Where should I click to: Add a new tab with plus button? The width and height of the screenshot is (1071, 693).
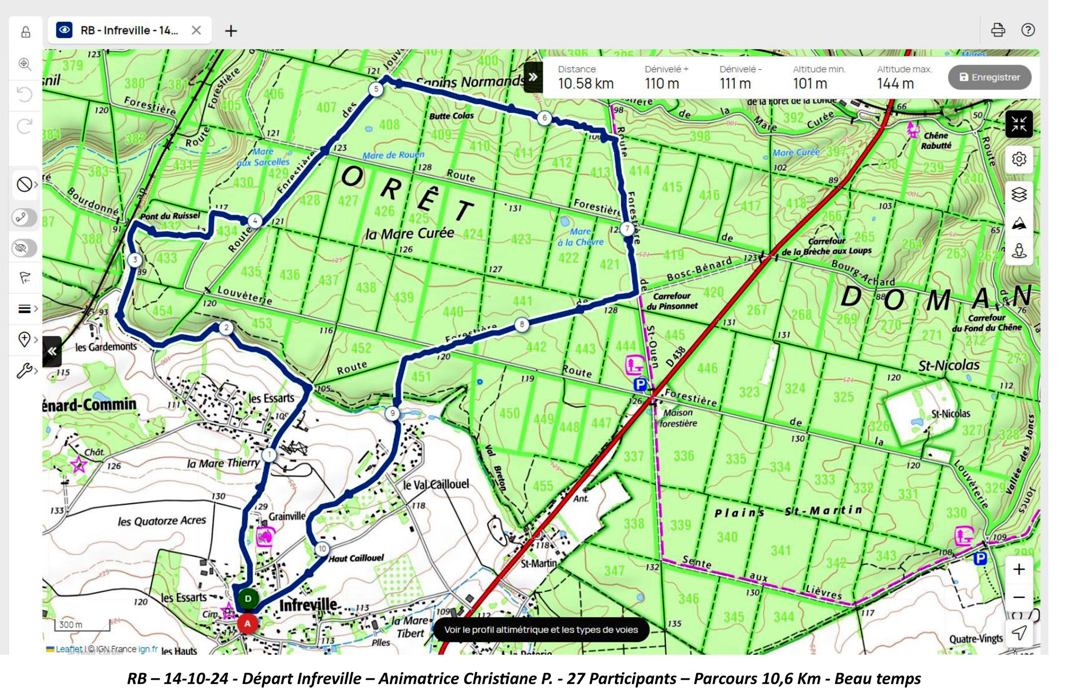231,31
